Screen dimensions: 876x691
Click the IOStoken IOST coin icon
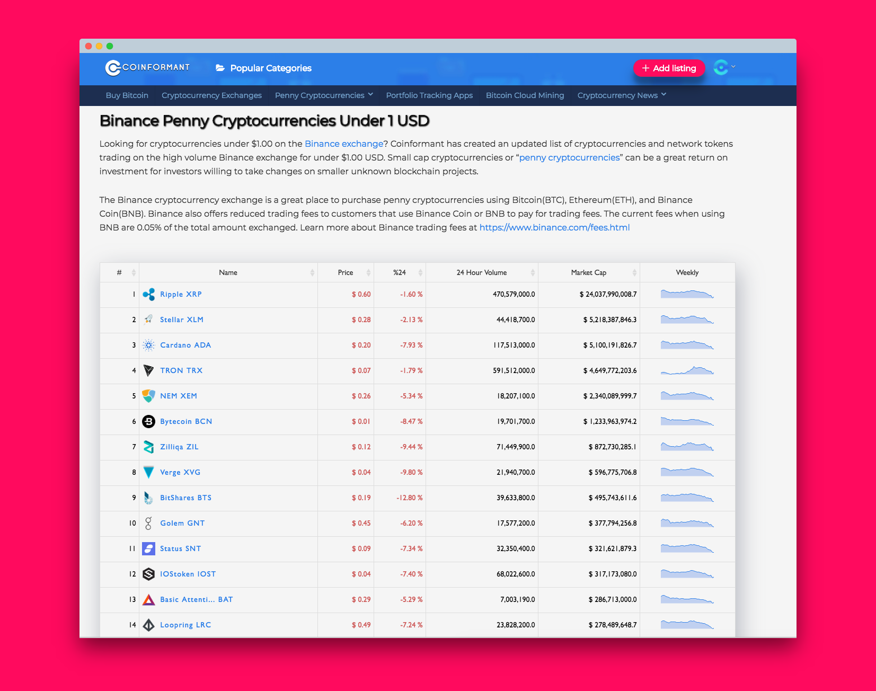[x=149, y=574]
